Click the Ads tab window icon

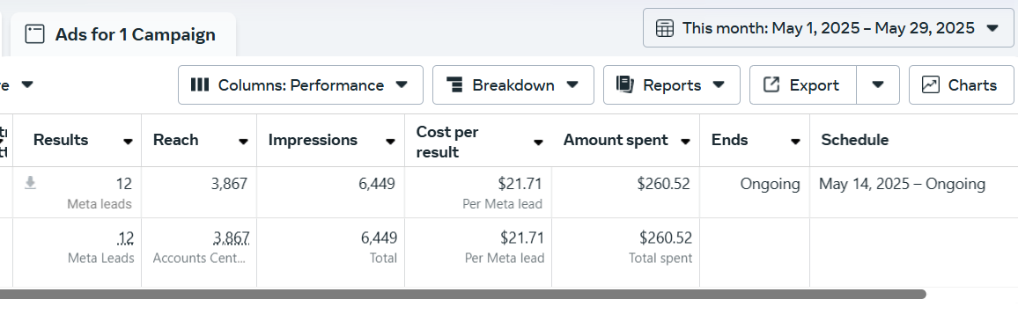(x=35, y=33)
